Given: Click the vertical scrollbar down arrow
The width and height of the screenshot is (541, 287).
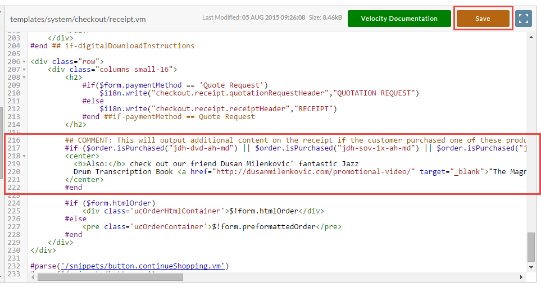Looking at the screenshot, I should (531, 267).
